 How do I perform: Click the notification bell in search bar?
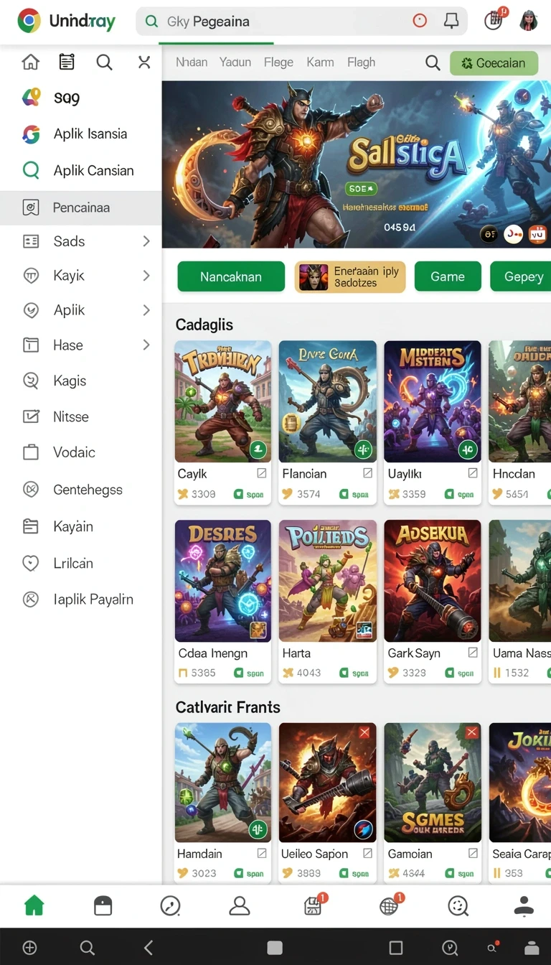[451, 22]
